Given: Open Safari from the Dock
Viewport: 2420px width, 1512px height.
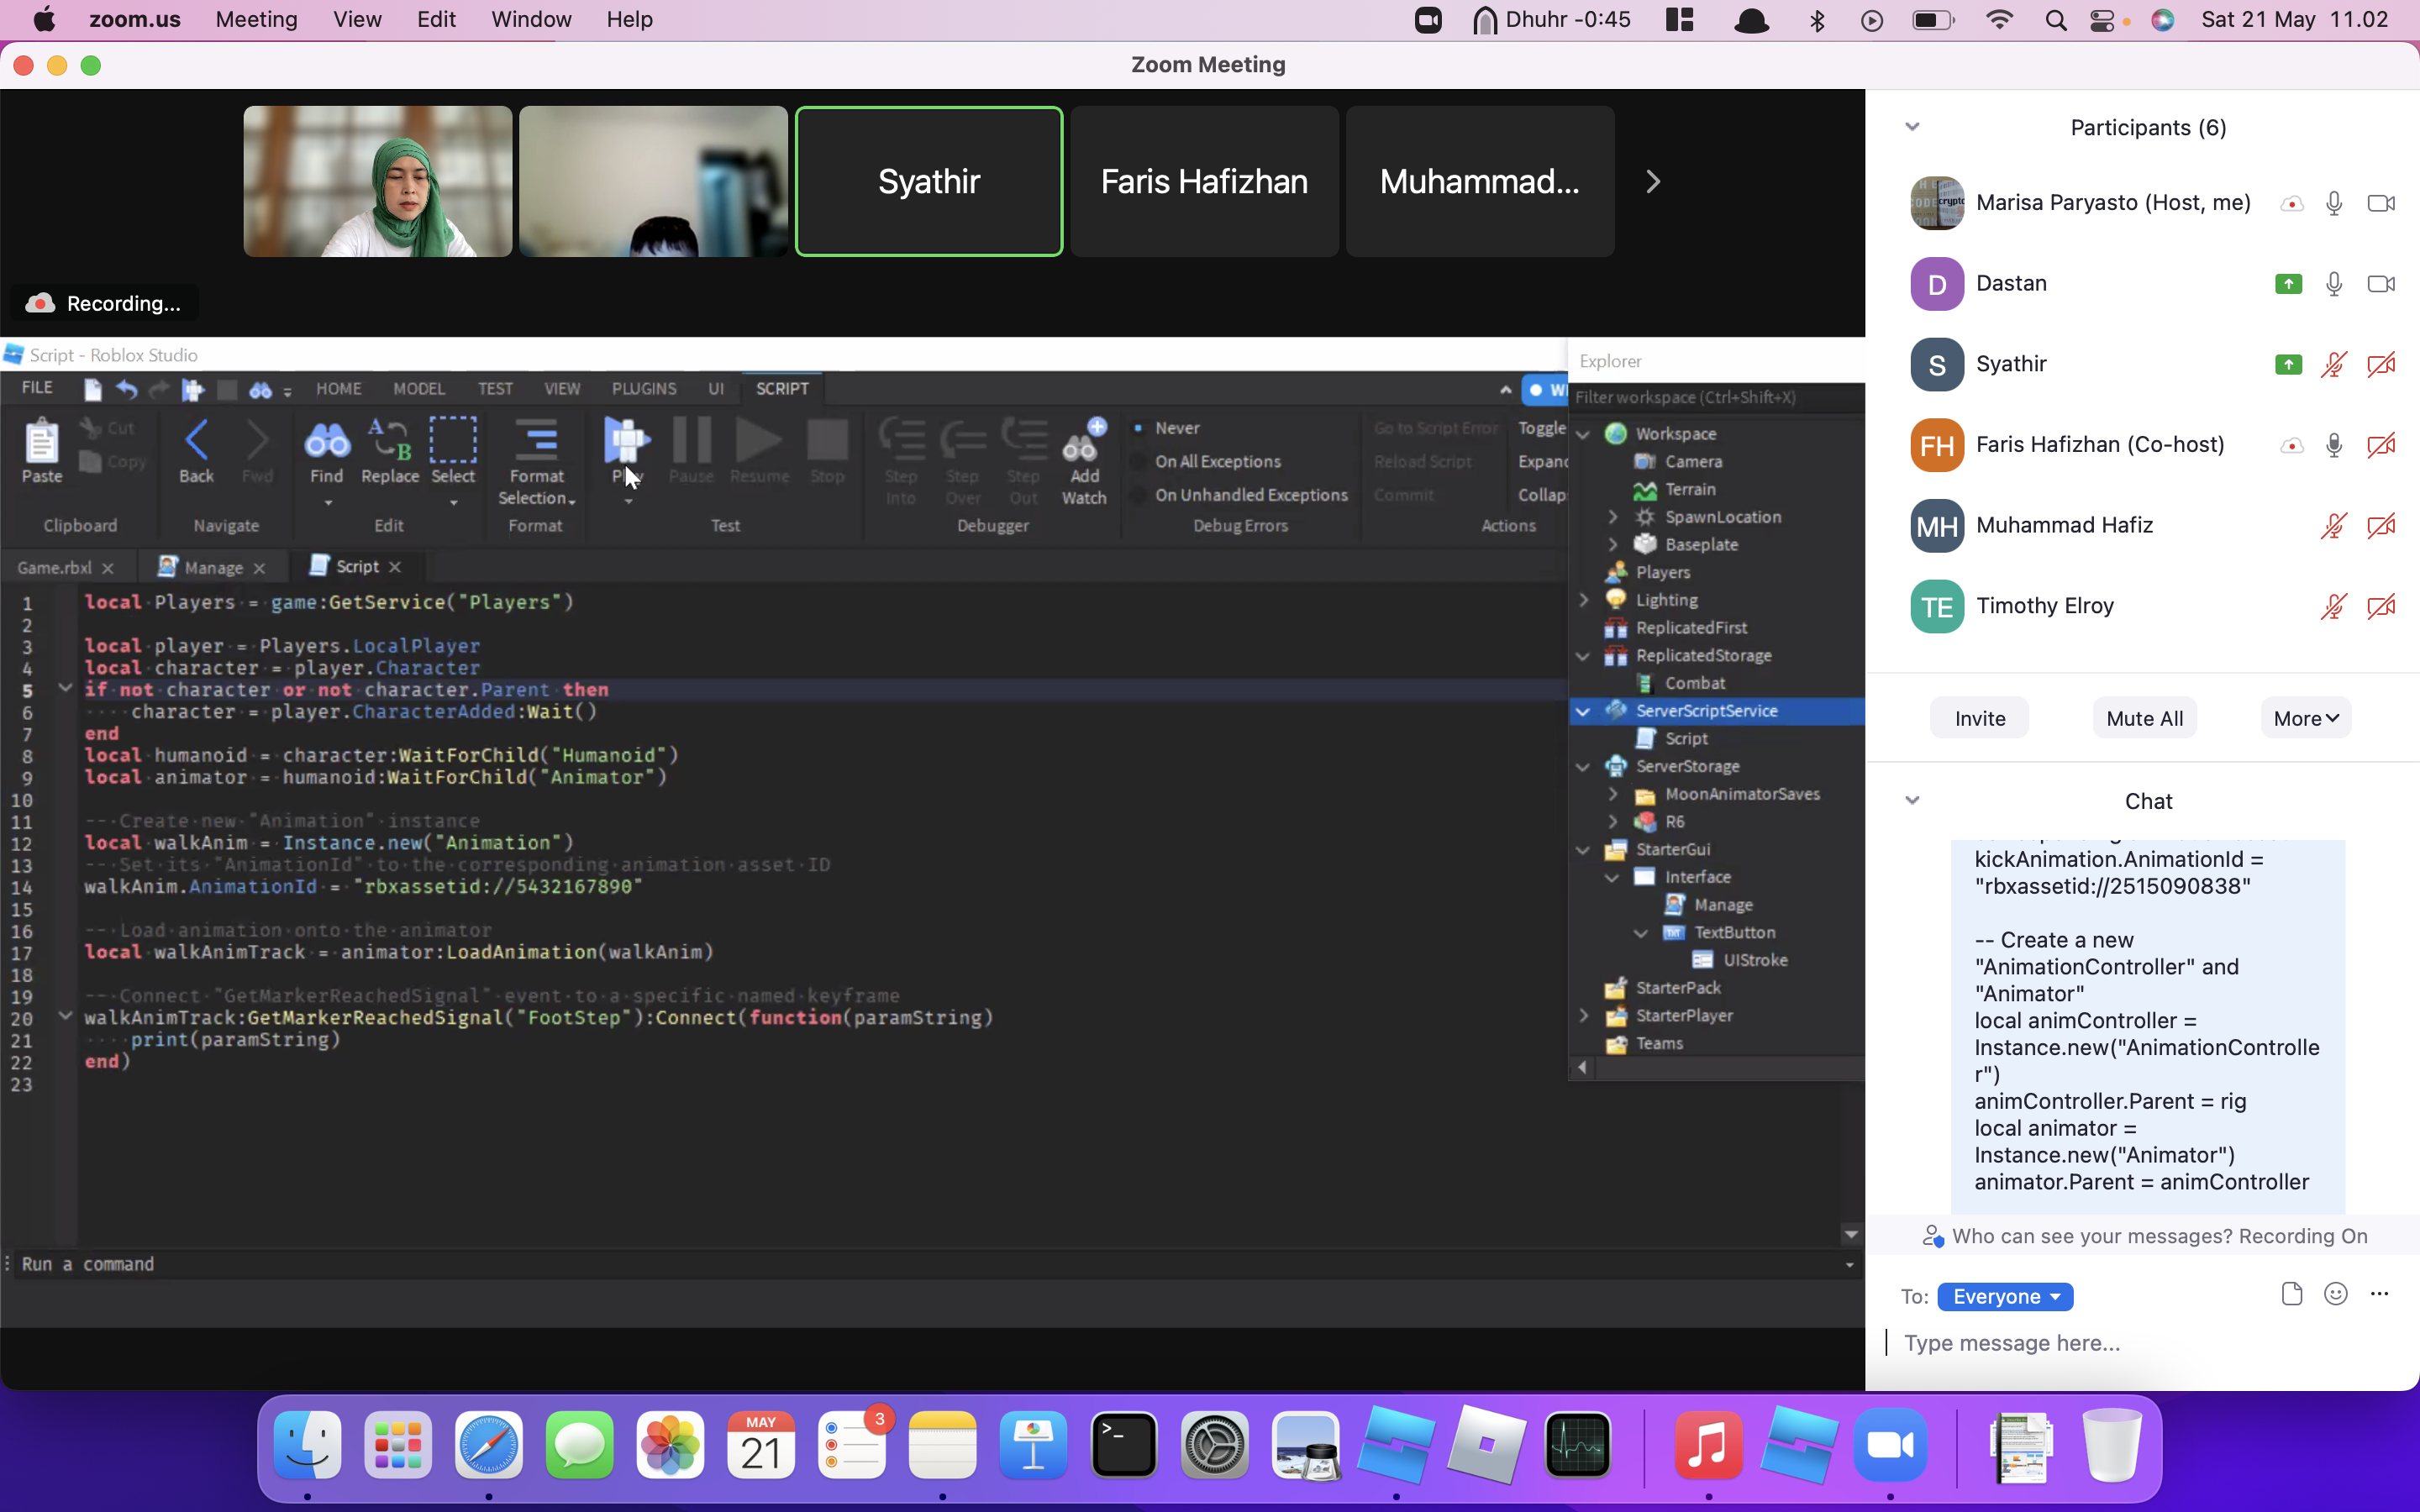Looking at the screenshot, I should point(489,1445).
